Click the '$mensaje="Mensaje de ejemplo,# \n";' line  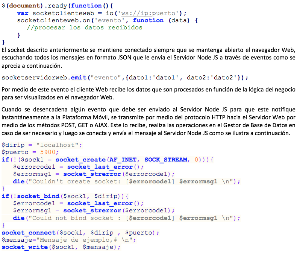click(69, 240)
